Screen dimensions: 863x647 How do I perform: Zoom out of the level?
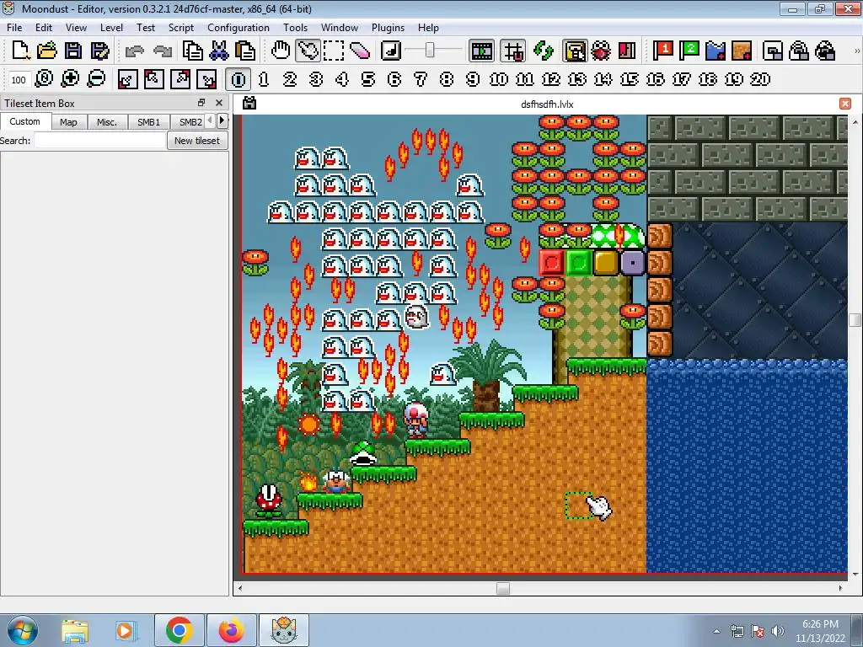(96, 78)
